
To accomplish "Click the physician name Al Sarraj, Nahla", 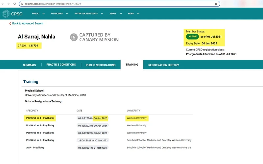I will 36,37.
